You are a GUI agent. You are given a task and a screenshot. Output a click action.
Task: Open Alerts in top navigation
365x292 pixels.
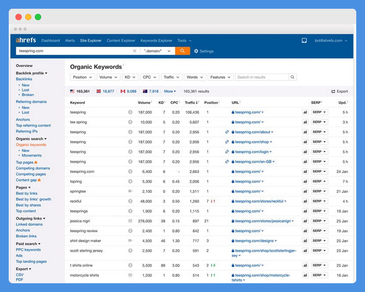tap(70, 41)
